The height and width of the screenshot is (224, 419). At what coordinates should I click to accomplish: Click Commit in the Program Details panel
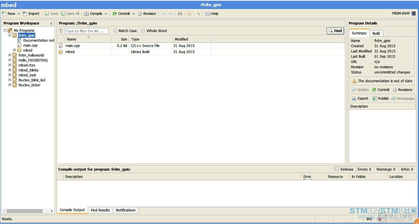[x=381, y=90]
